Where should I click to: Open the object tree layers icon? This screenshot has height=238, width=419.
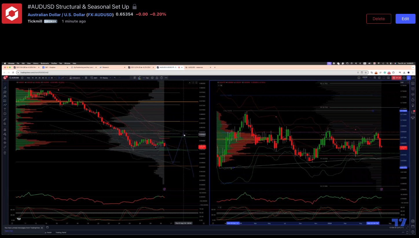point(413,94)
